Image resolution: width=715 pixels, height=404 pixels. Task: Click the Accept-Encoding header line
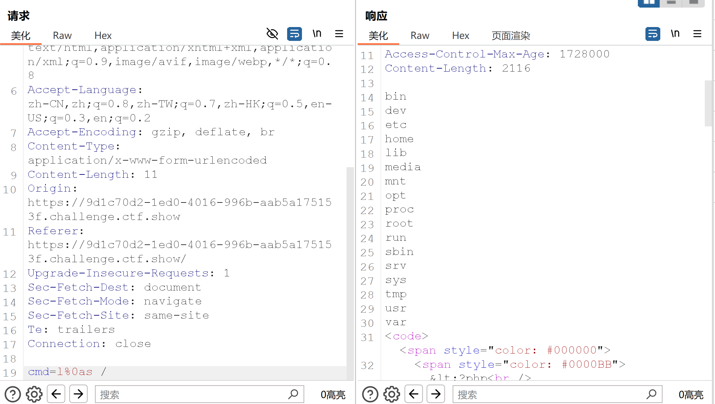(x=151, y=132)
